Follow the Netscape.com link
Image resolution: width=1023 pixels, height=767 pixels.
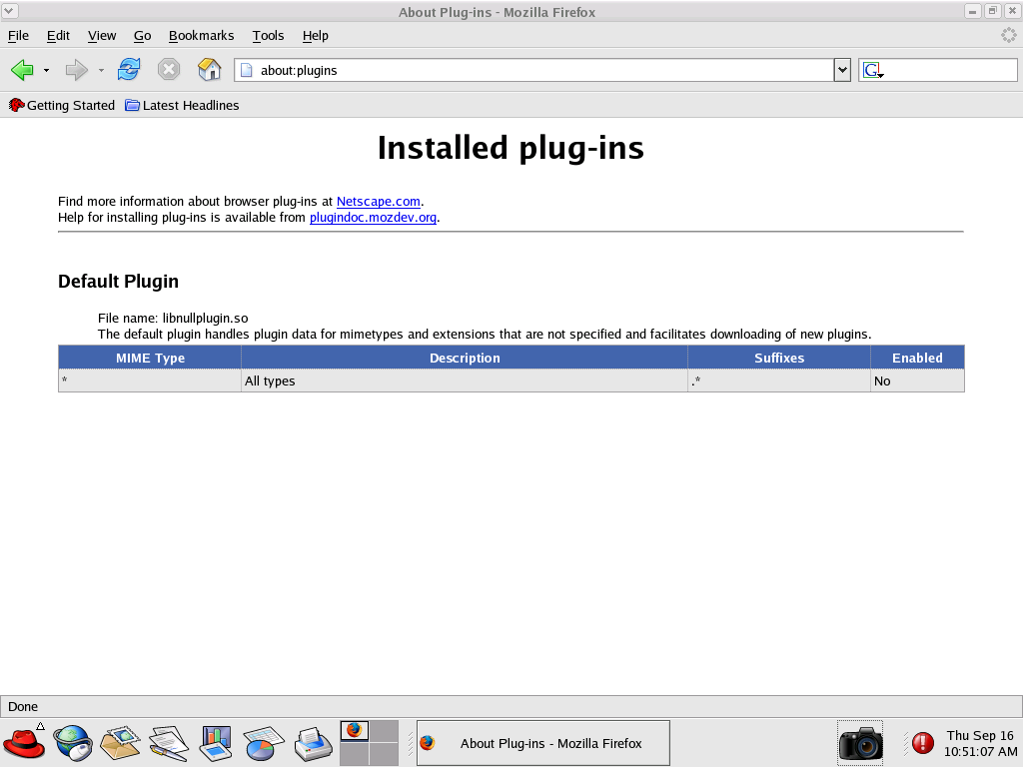(379, 202)
